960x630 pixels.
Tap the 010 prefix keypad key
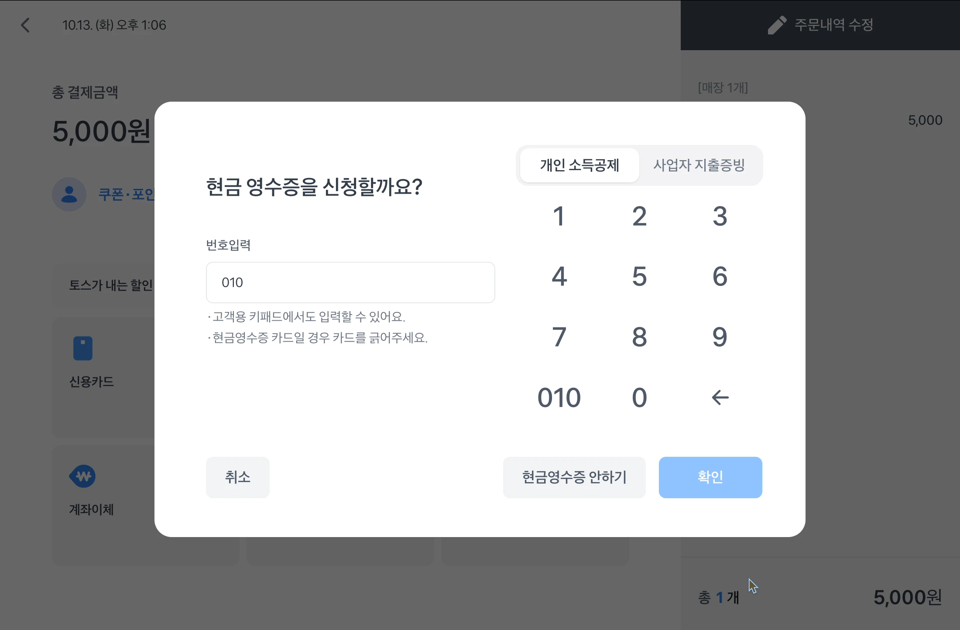[559, 397]
